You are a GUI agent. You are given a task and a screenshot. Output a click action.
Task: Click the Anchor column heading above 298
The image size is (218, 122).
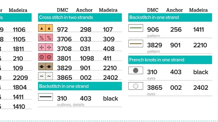pos(84,10)
